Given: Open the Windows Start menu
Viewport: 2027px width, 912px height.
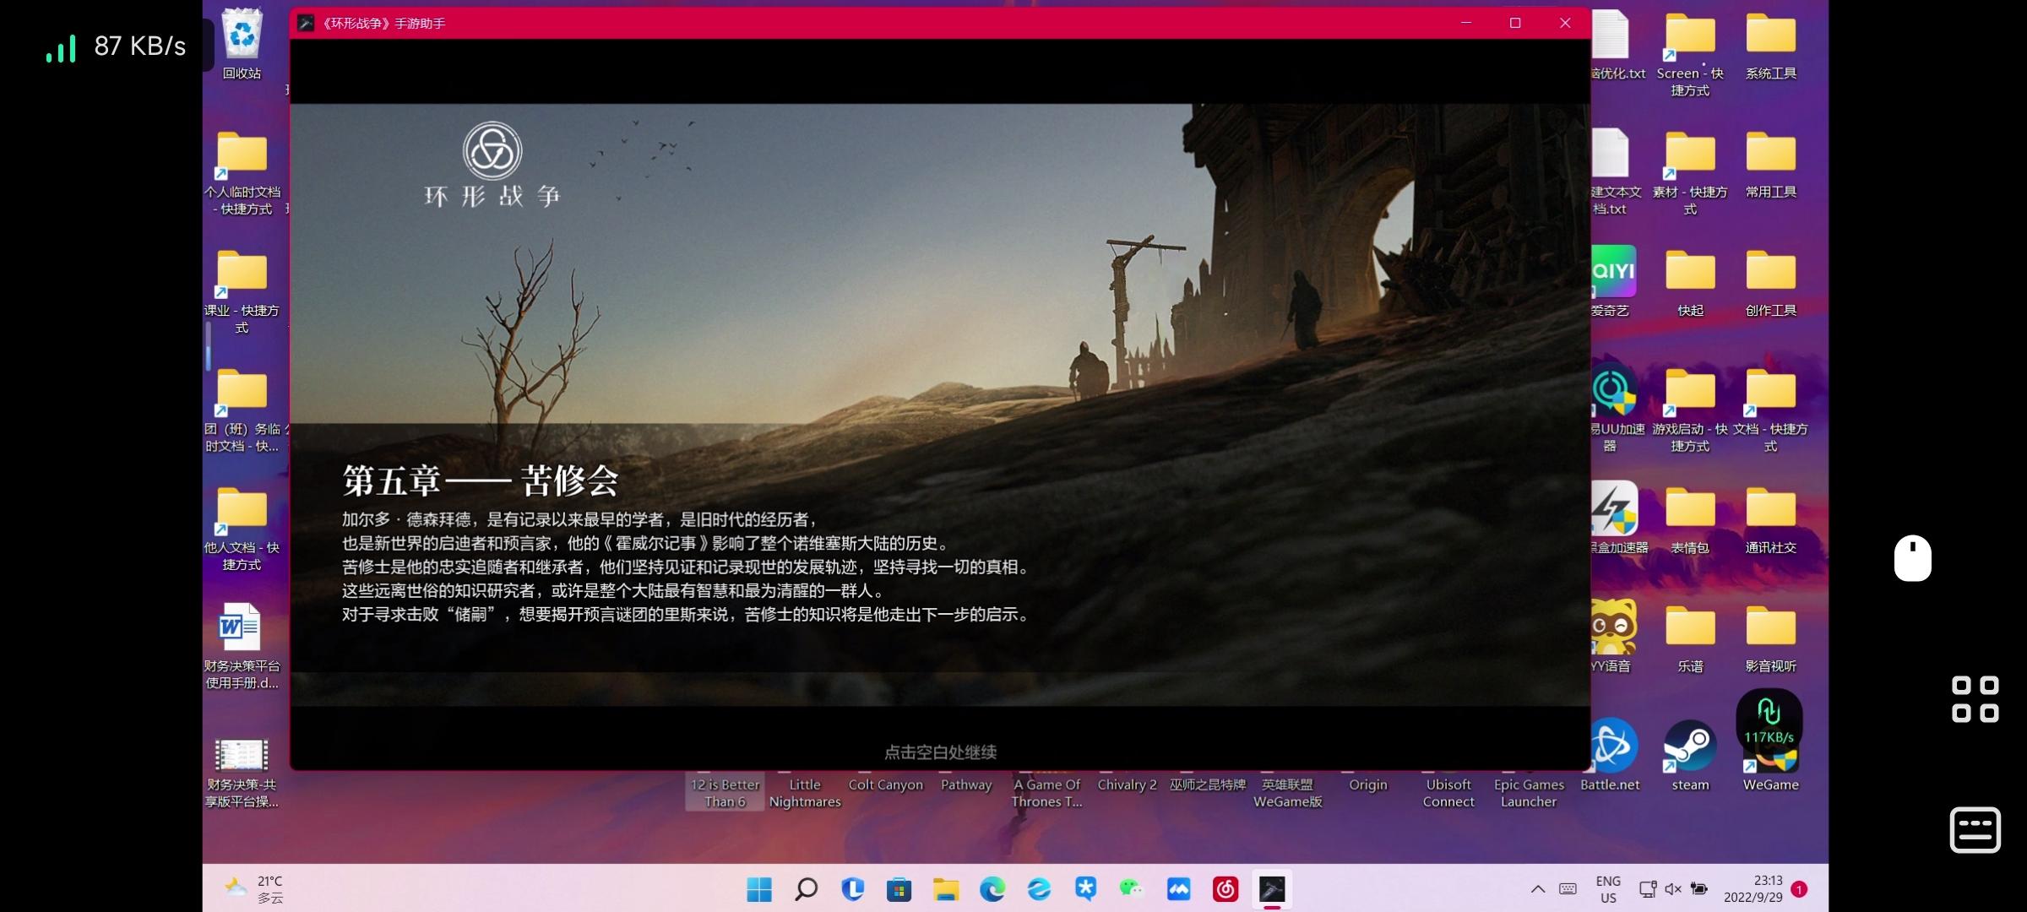Looking at the screenshot, I should coord(759,888).
